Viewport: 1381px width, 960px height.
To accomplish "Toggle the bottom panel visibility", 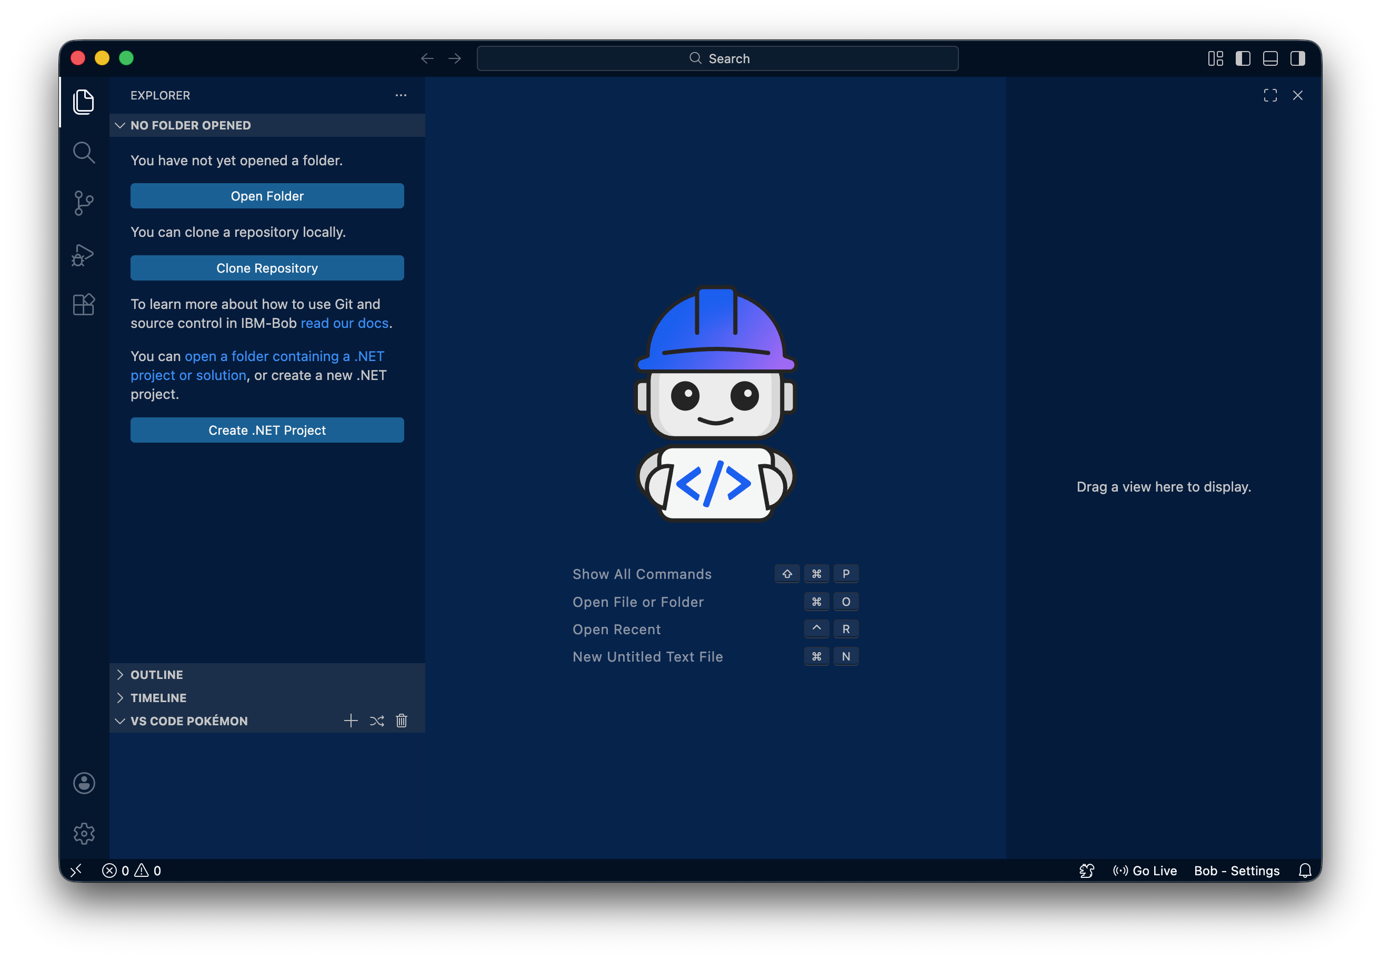I will [x=1270, y=58].
